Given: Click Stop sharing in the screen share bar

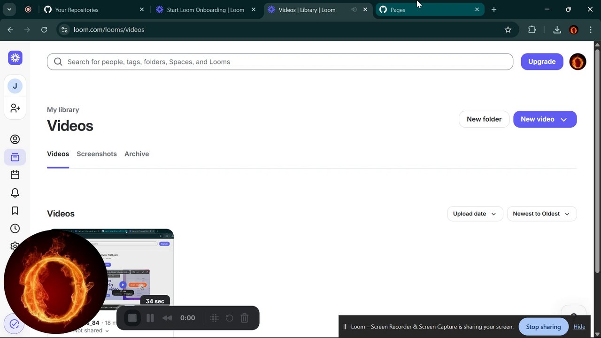Looking at the screenshot, I should click(x=543, y=327).
